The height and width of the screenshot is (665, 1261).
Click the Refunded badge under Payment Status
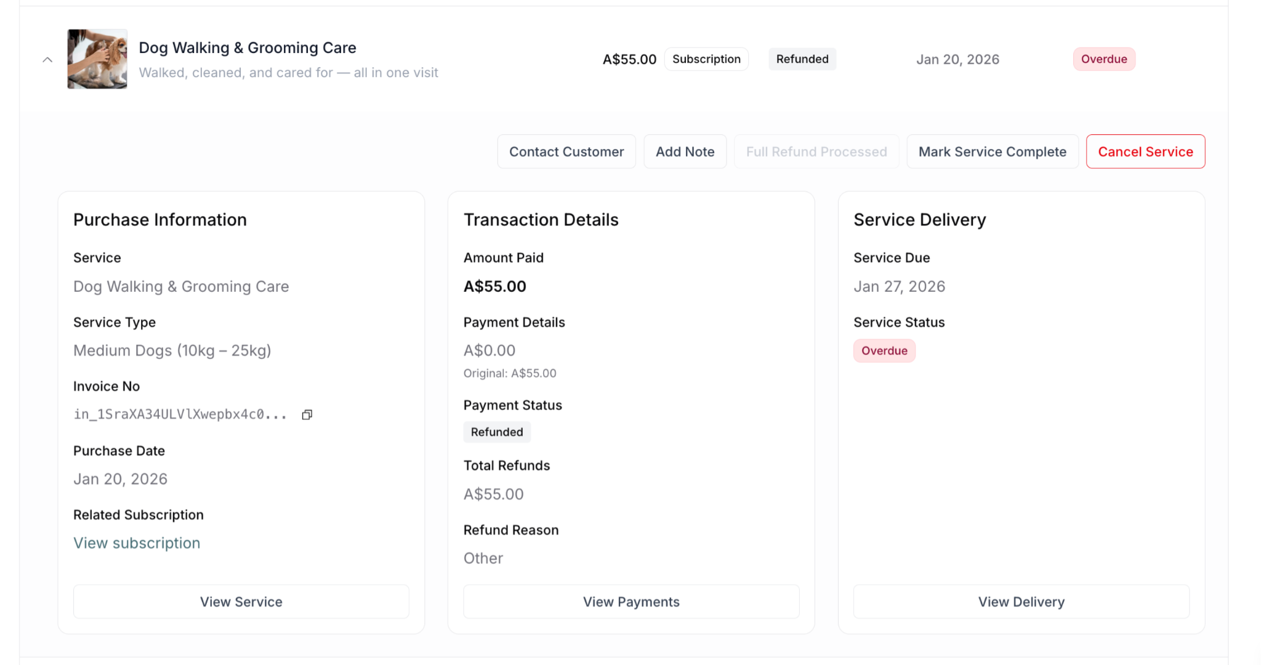point(496,432)
